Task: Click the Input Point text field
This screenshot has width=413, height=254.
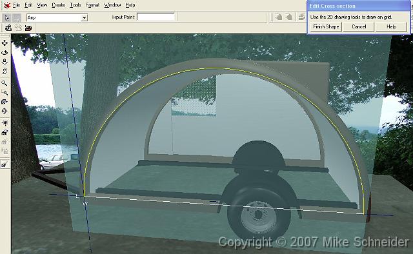Action: click(156, 17)
